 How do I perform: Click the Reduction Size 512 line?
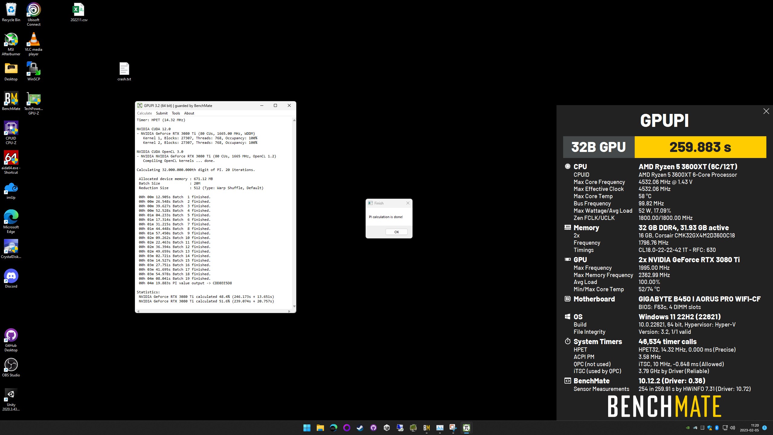pos(201,188)
